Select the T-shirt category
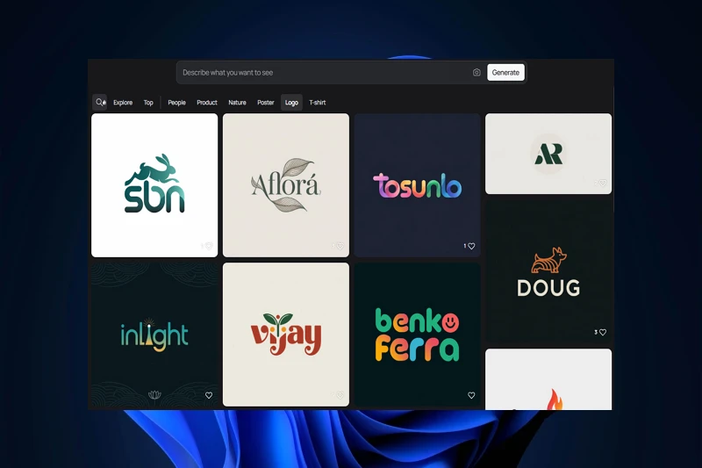 318,103
